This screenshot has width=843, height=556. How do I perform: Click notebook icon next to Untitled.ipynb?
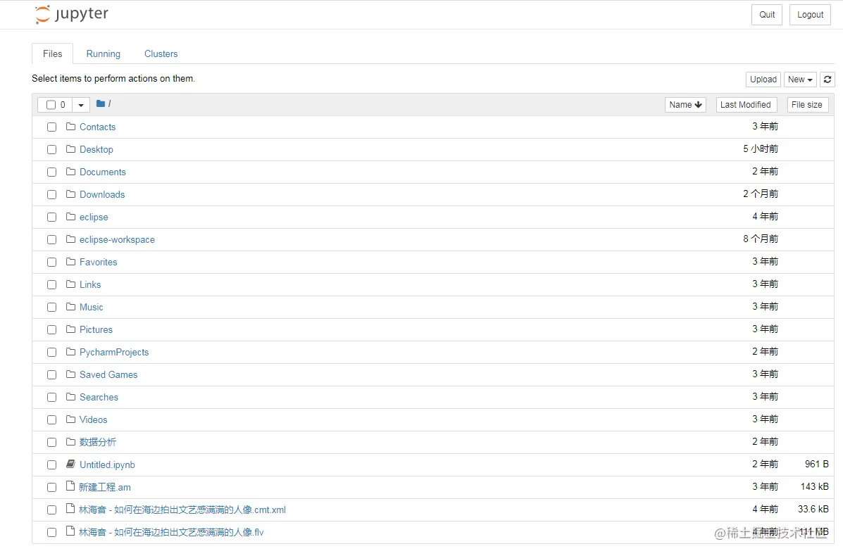click(70, 464)
